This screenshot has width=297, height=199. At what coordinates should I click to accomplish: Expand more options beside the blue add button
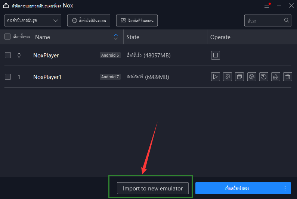point(285,188)
